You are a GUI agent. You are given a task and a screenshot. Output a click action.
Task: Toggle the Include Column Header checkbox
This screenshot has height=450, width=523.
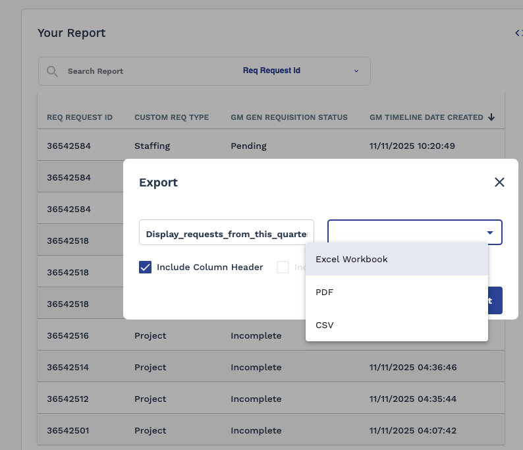(x=146, y=267)
